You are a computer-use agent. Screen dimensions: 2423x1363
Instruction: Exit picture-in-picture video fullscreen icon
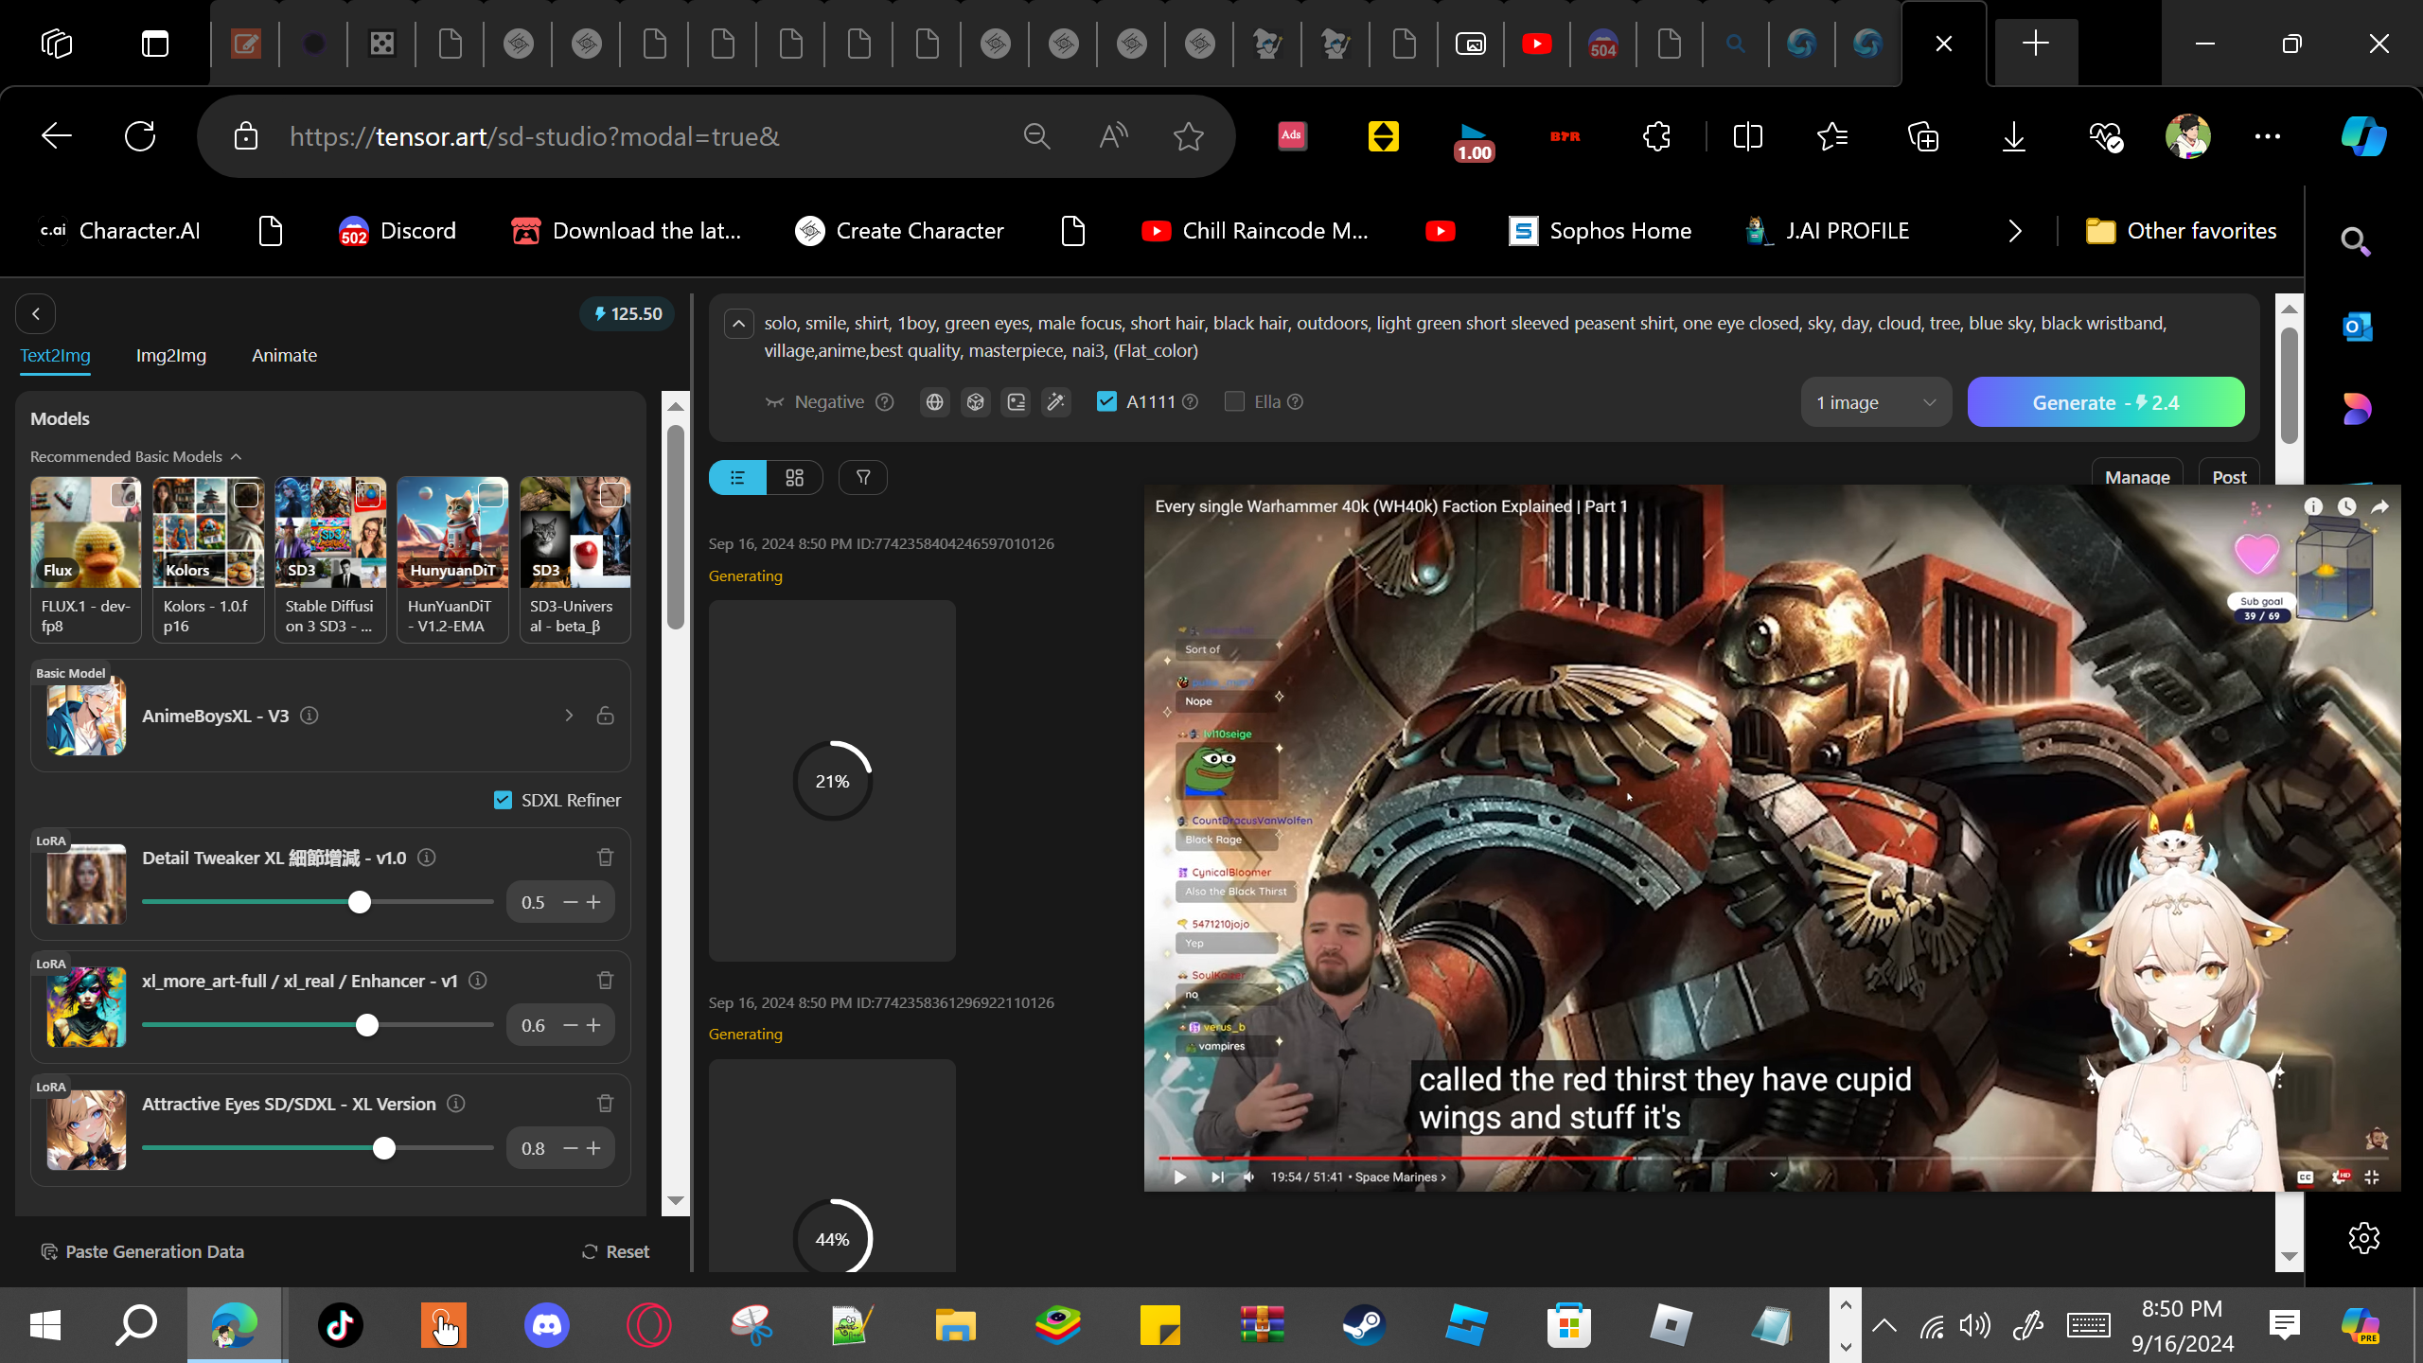2372,1177
